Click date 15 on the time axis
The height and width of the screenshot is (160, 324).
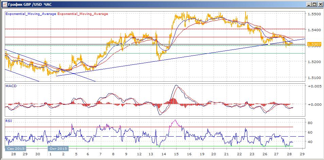tap(176, 155)
